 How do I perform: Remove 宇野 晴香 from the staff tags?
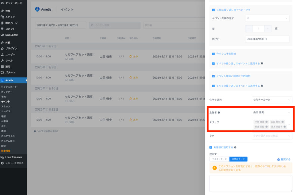(x=266, y=122)
